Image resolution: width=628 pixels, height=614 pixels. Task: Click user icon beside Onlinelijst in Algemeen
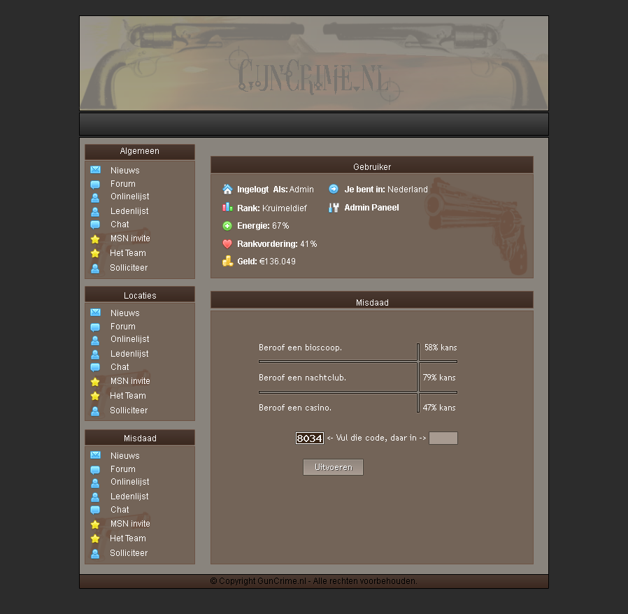(95, 198)
